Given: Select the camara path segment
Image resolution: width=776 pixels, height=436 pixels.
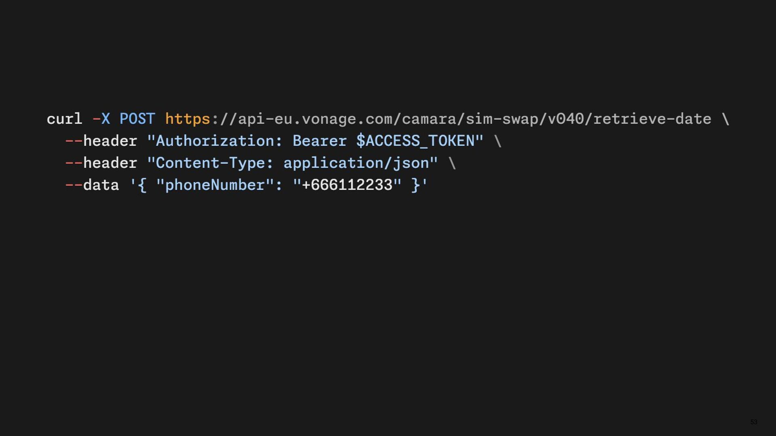Looking at the screenshot, I should [429, 119].
